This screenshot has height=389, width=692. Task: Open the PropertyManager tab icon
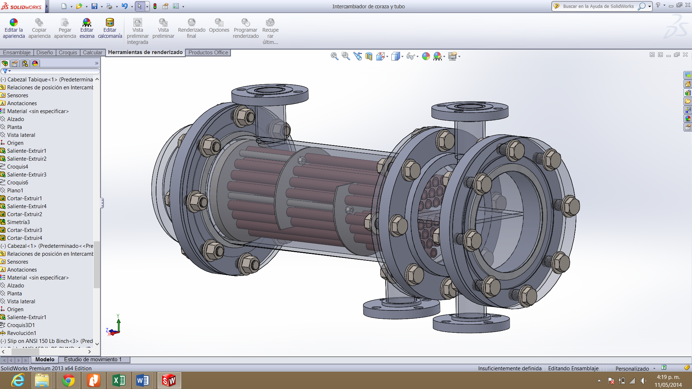pyautogui.click(x=15, y=63)
